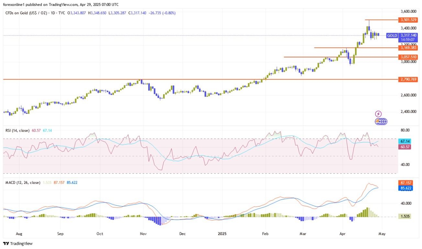Screen dimensions: 422x249
Task: Click the purple lightning event icon
Action: tap(378, 114)
